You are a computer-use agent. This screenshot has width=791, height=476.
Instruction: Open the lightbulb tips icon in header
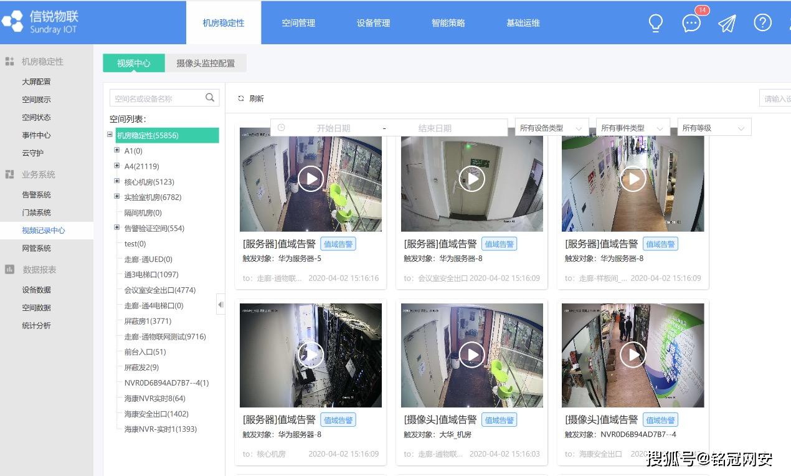[655, 22]
